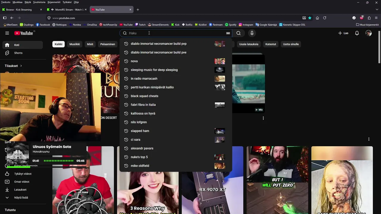Image resolution: width=381 pixels, height=214 pixels.
Task: Open the Duolingo bookmark
Action: click(26, 25)
